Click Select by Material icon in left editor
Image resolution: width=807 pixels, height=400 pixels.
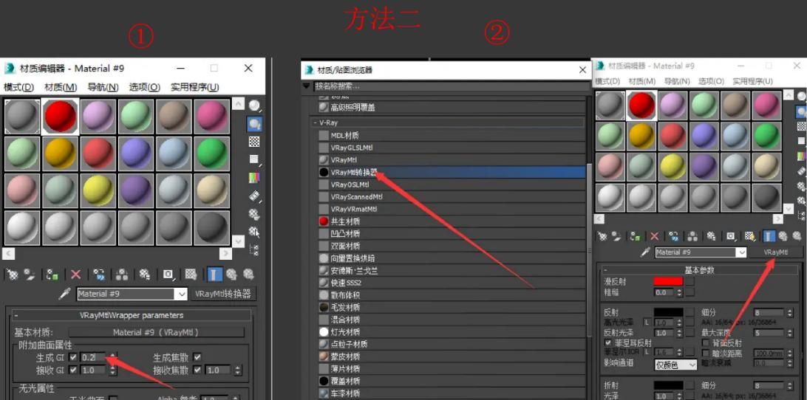(254, 232)
